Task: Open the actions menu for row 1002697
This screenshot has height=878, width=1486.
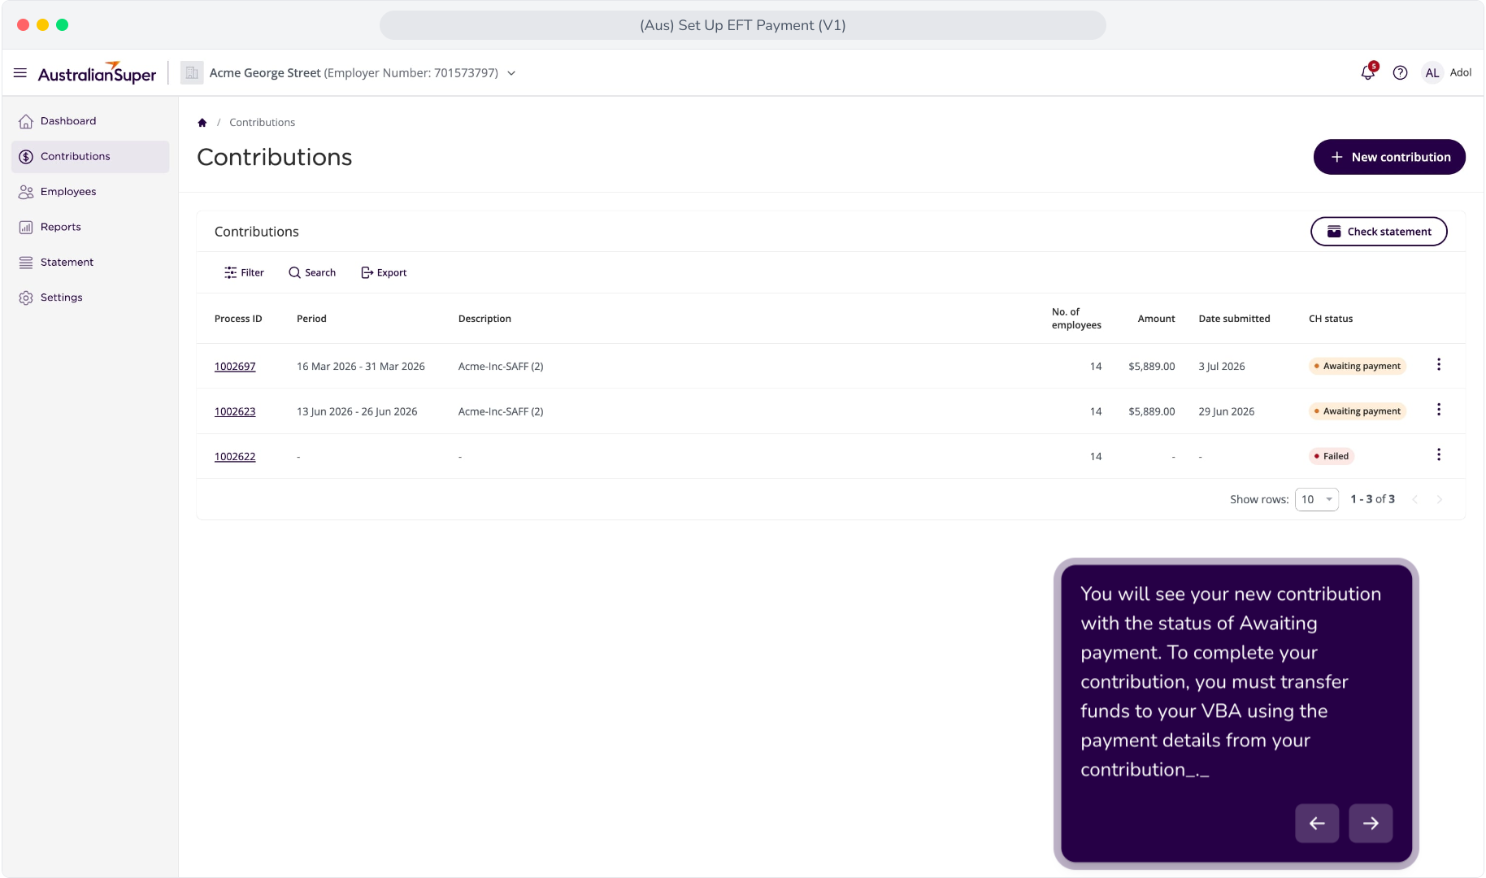Action: pos(1439,365)
